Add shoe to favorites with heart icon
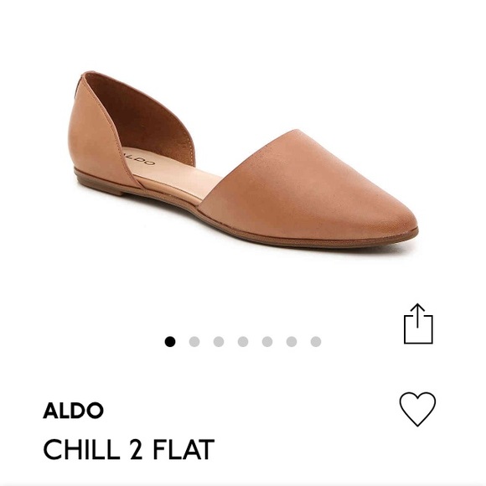This screenshot has height=486, width=486. (x=417, y=409)
